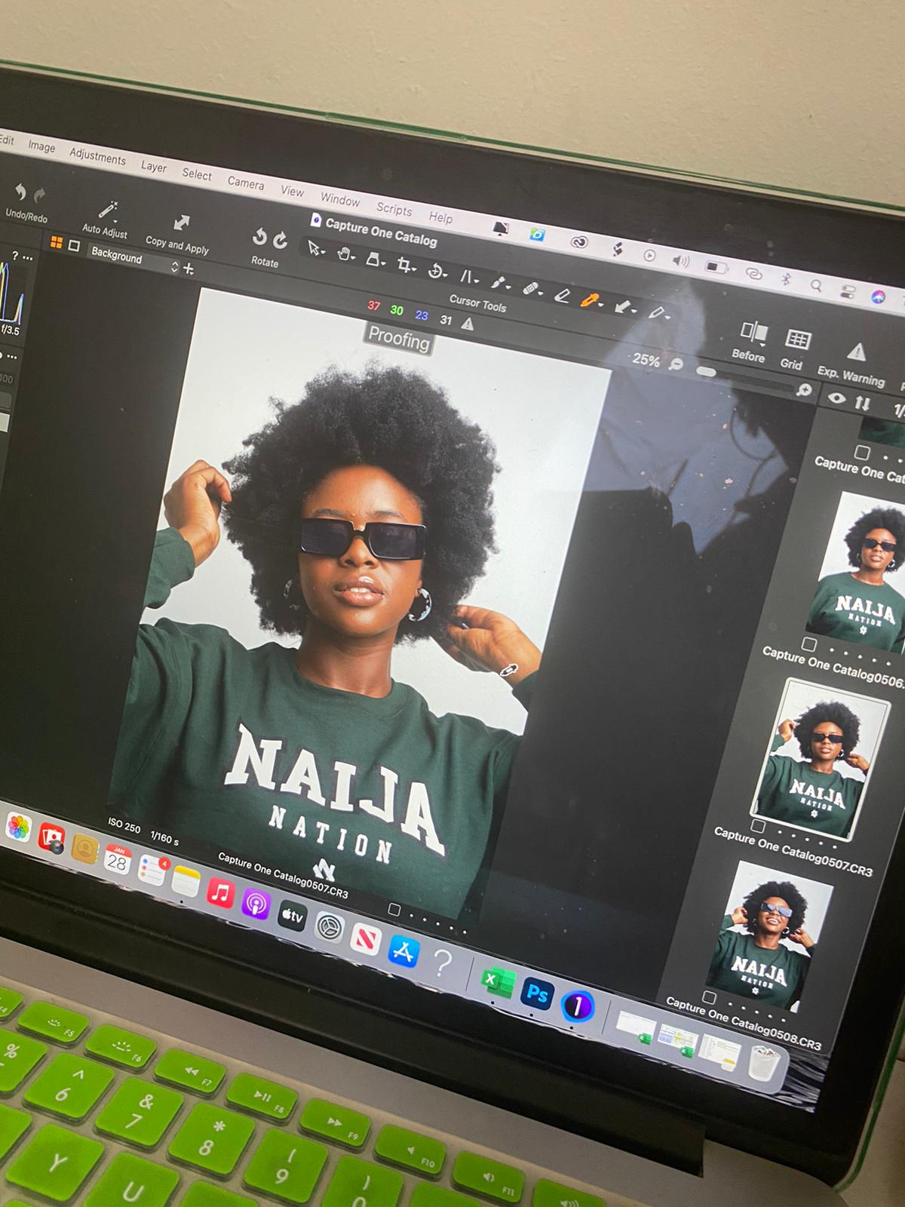905x1207 pixels.
Task: Toggle the eye visibility icon in browser panel
Action: click(836, 398)
